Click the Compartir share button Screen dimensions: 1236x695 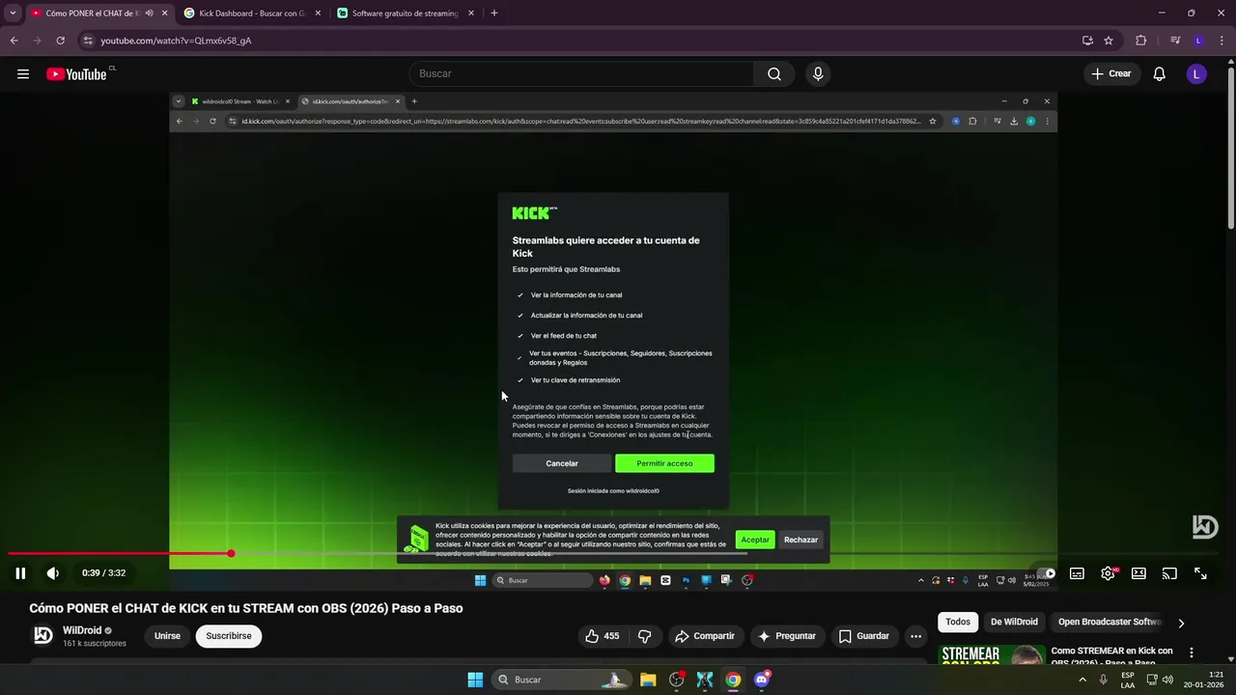704,636
